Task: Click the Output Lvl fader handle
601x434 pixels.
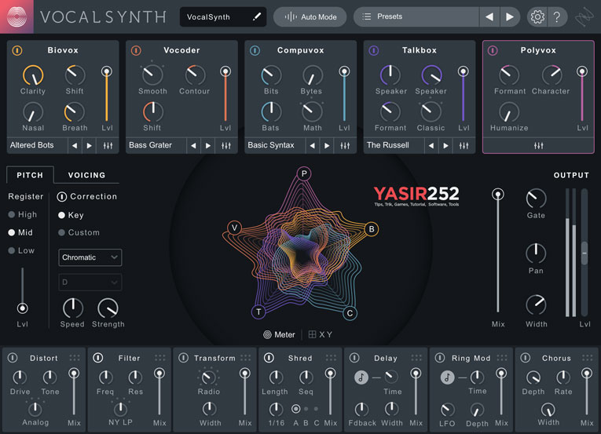Action: pyautogui.click(x=585, y=253)
